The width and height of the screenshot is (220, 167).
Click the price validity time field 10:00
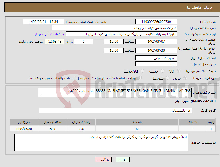point(114,50)
